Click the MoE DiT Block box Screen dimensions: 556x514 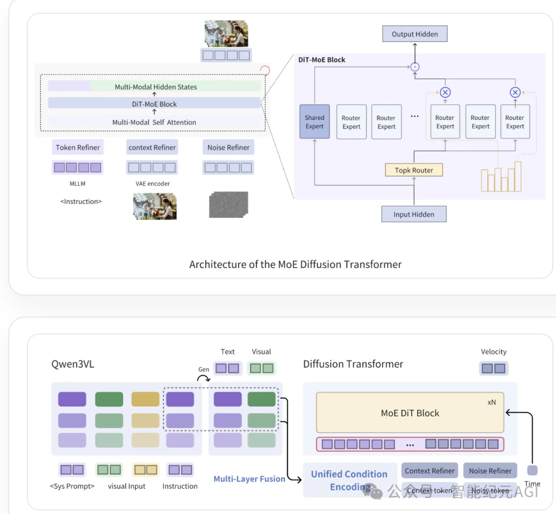coord(410,413)
